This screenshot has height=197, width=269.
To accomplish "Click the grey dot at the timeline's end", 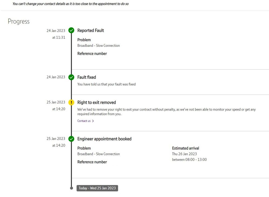I will coord(71,188).
